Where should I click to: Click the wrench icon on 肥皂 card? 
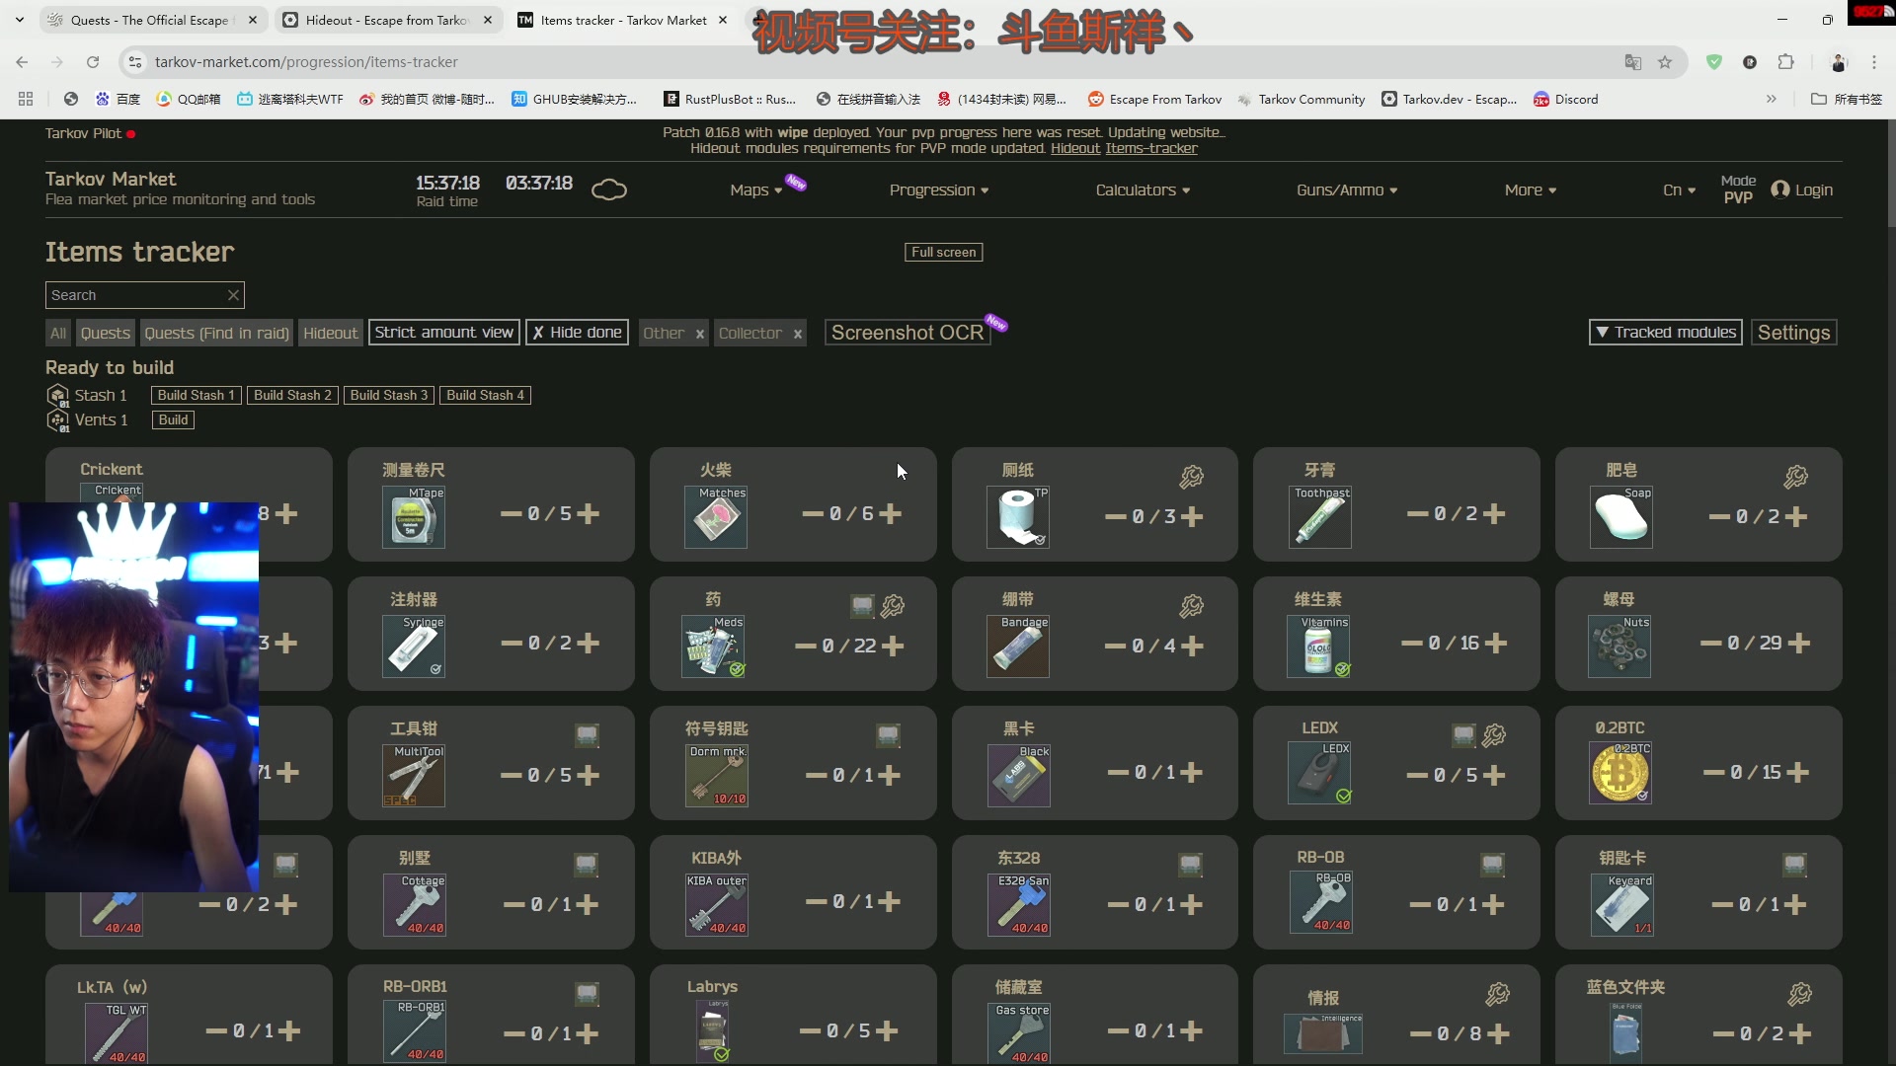pos(1795,477)
